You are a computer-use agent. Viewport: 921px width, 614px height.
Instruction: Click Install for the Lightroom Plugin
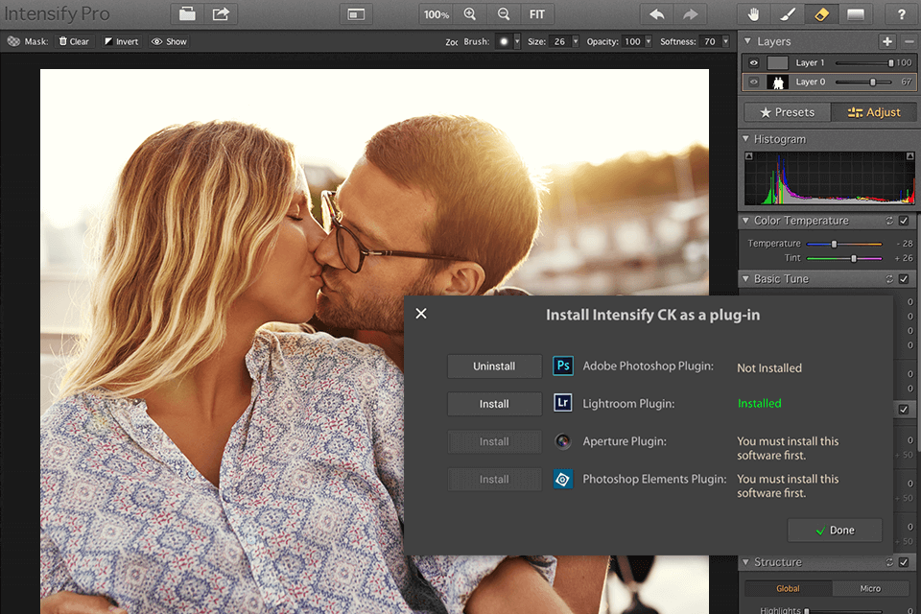click(494, 404)
